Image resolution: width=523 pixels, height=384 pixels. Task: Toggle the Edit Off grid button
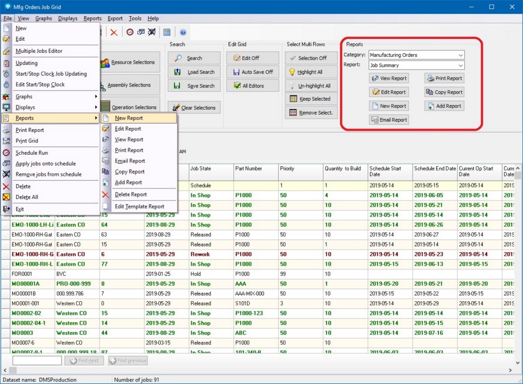coord(253,58)
